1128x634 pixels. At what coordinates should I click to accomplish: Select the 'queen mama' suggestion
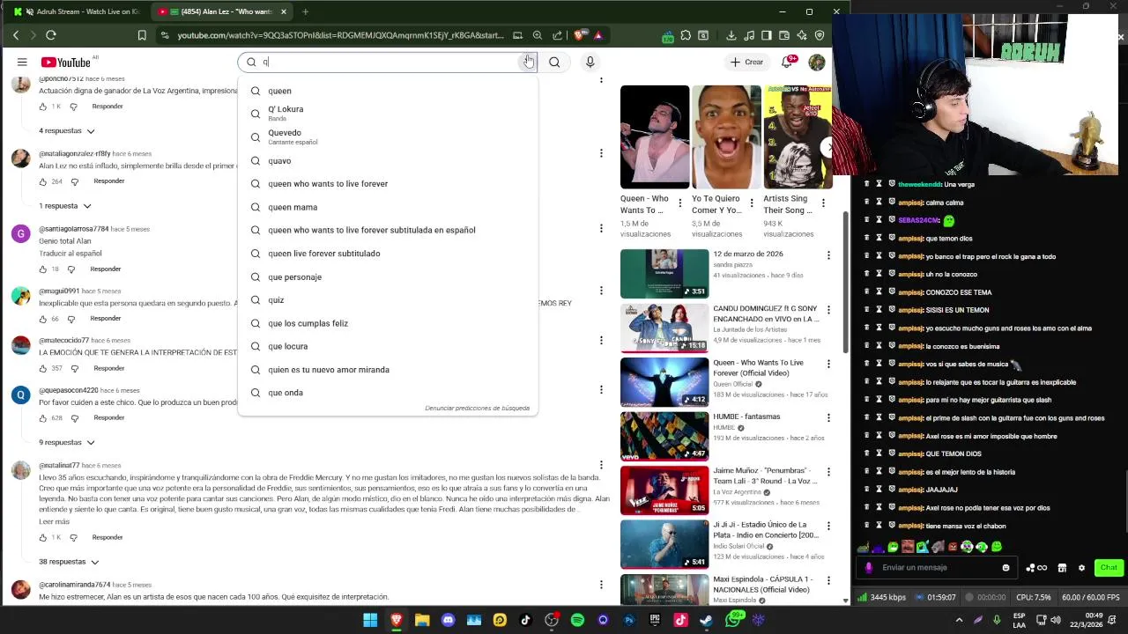(x=388, y=207)
